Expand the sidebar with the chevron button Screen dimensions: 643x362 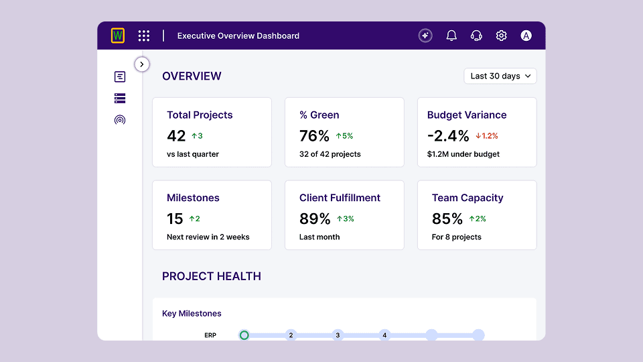pos(141,64)
